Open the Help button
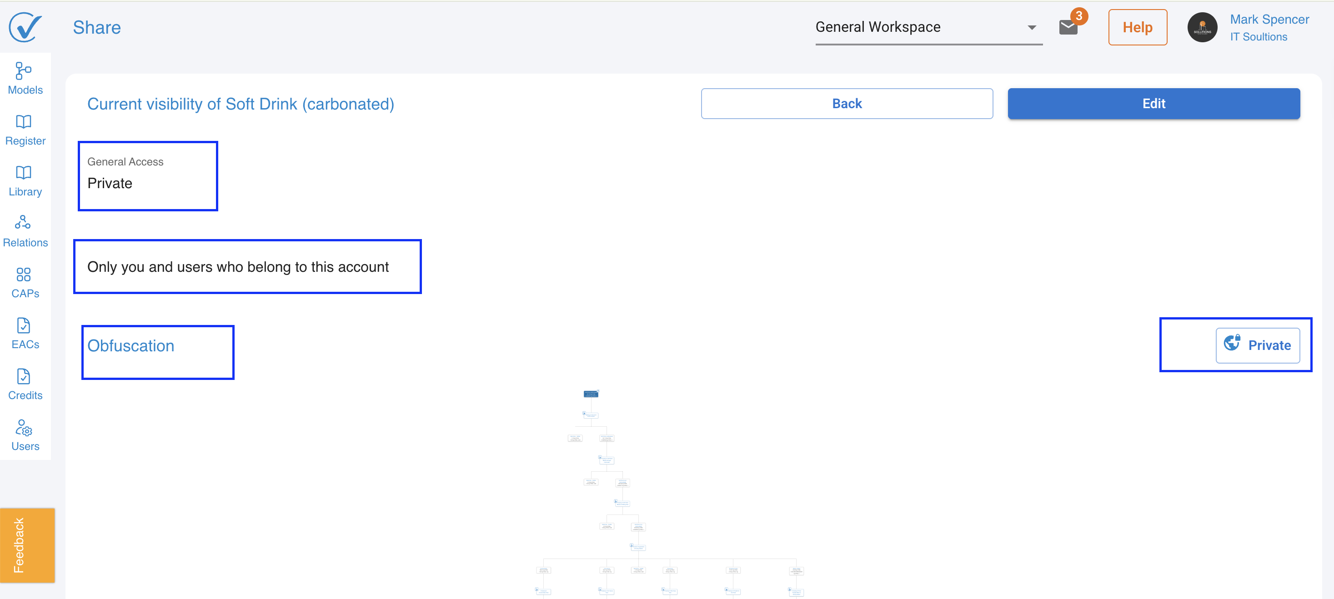The image size is (1334, 599). click(1137, 27)
